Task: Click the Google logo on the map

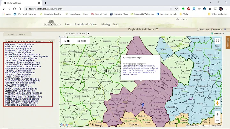Action: coord(65,125)
